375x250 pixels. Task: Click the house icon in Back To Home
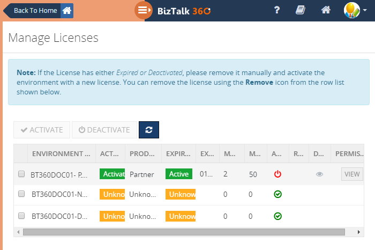click(67, 11)
